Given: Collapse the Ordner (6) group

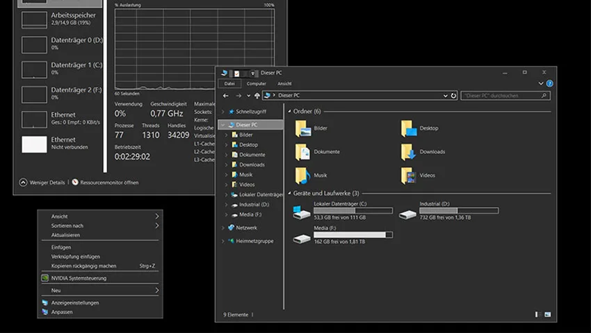Looking at the screenshot, I should [x=289, y=112].
